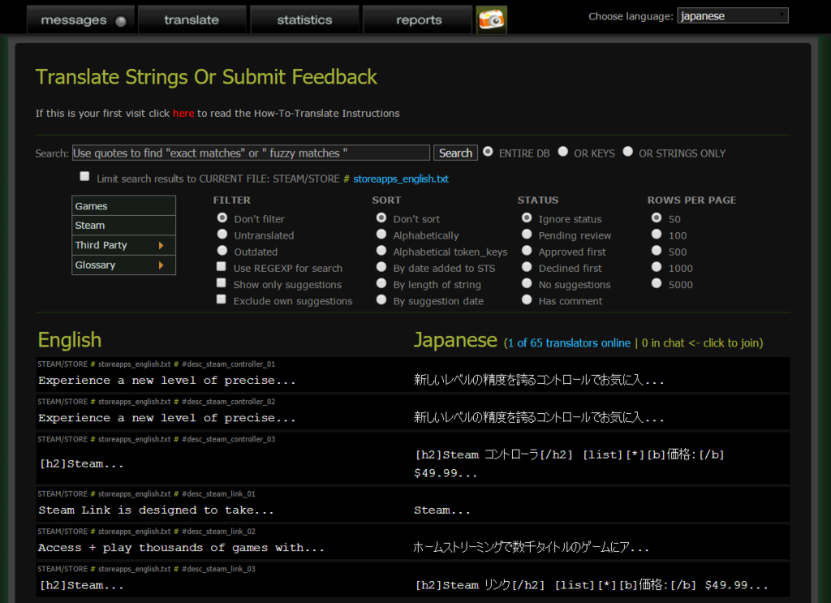
Task: Click '1 of 65 translators online' link
Action: 569,343
